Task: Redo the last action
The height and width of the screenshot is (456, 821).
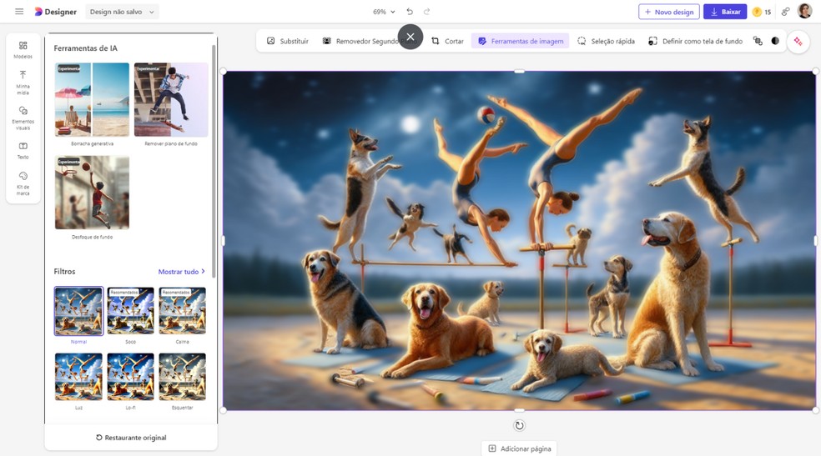Action: point(426,12)
